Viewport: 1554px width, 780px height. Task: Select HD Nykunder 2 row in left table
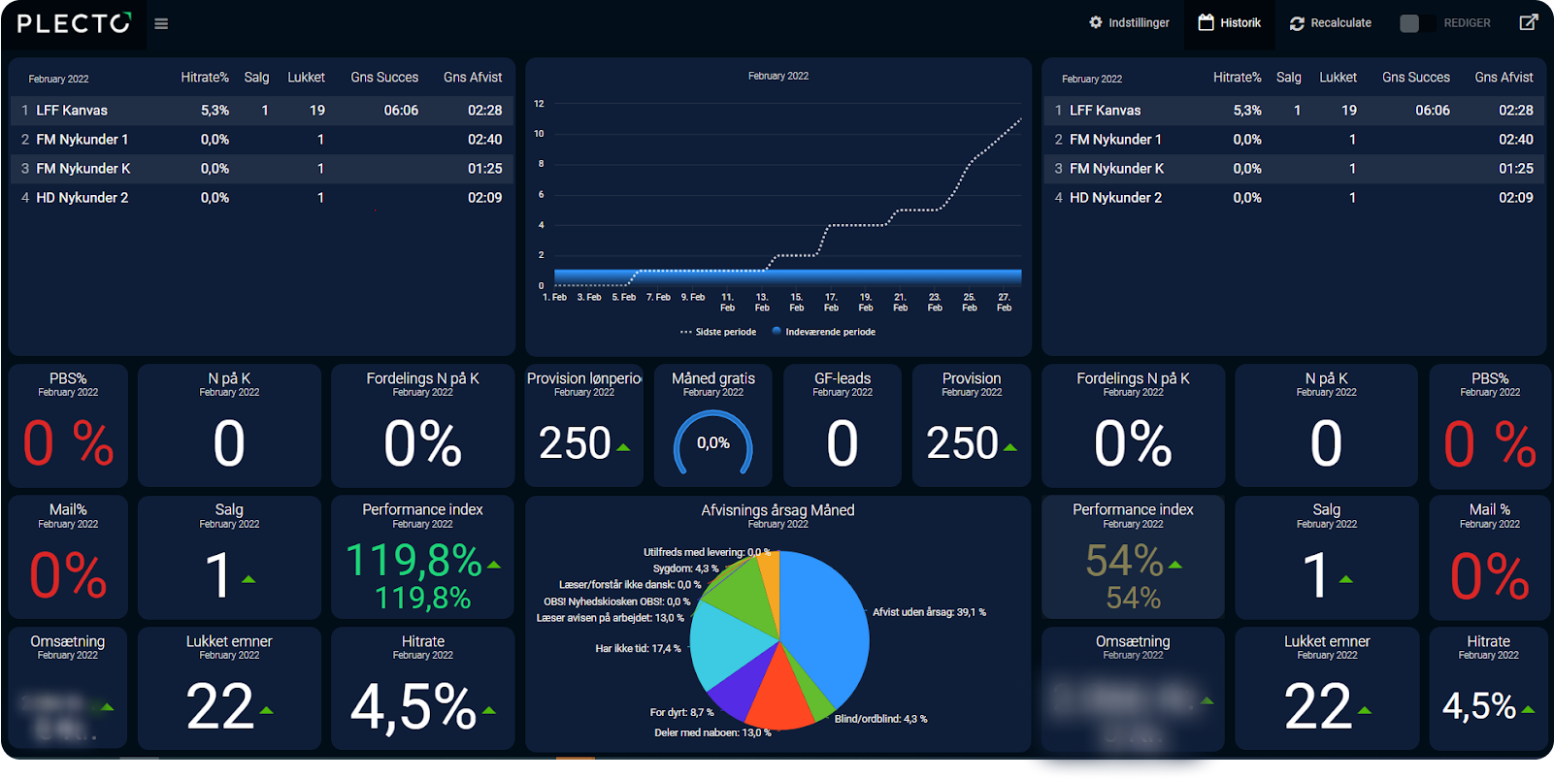(261, 198)
